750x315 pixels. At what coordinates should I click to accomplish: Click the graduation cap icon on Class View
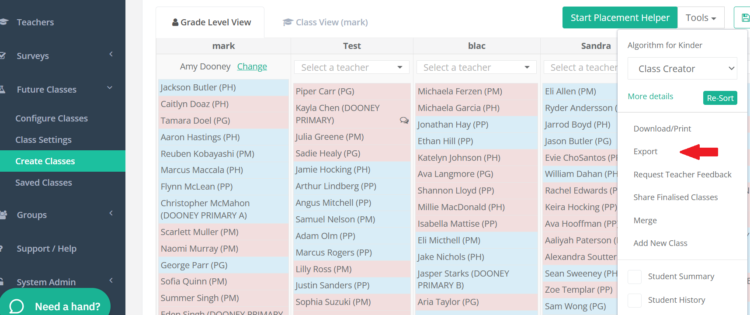click(288, 22)
